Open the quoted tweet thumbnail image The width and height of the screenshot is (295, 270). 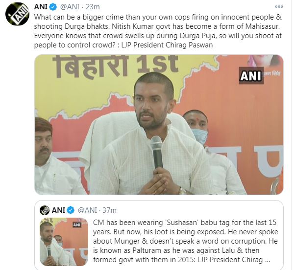(x=64, y=242)
